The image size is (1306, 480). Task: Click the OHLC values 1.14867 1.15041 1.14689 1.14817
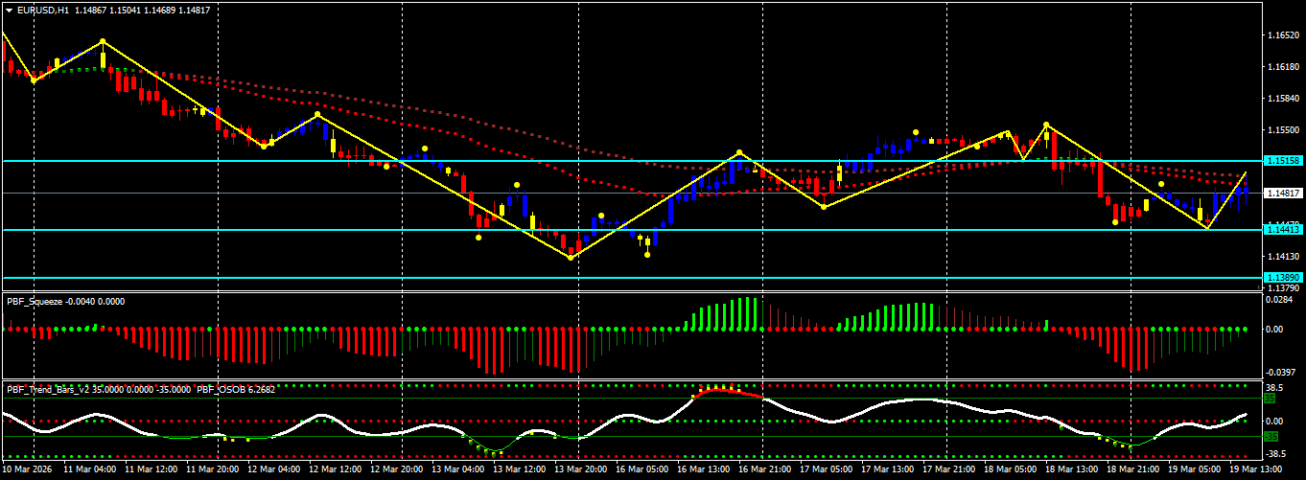(x=142, y=10)
